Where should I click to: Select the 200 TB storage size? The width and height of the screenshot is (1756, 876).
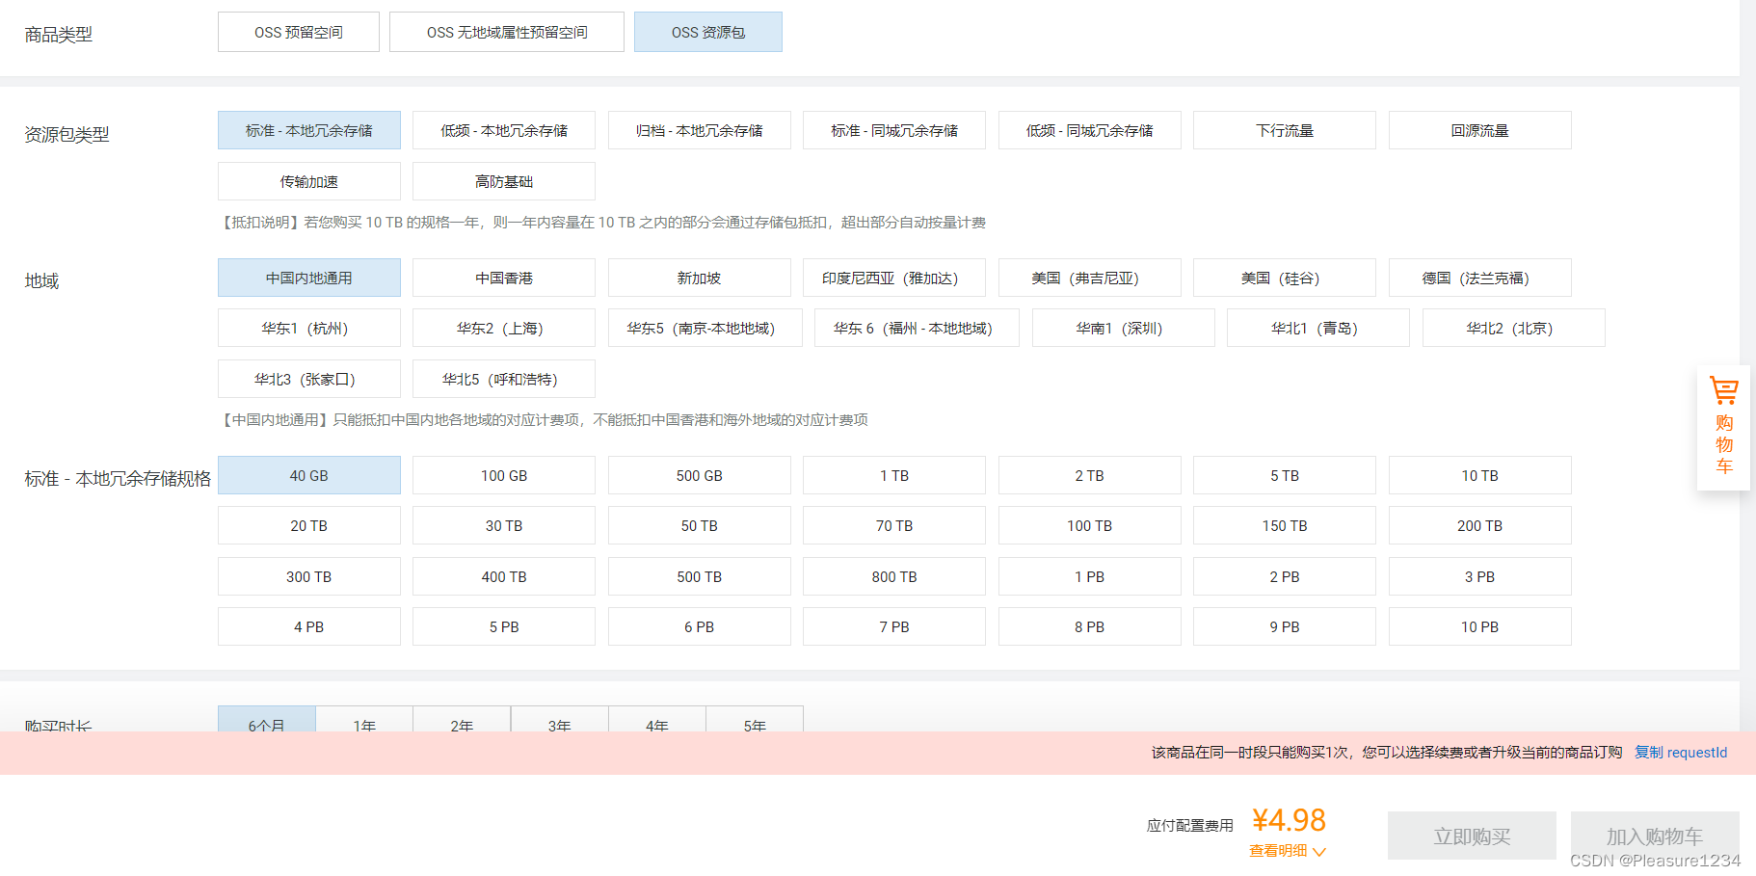point(1480,525)
